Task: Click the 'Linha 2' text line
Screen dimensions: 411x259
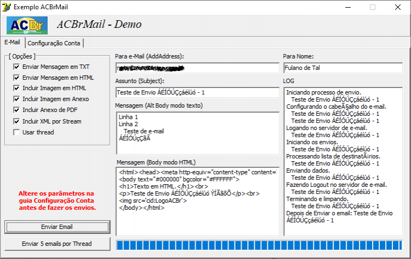Action: 128,124
